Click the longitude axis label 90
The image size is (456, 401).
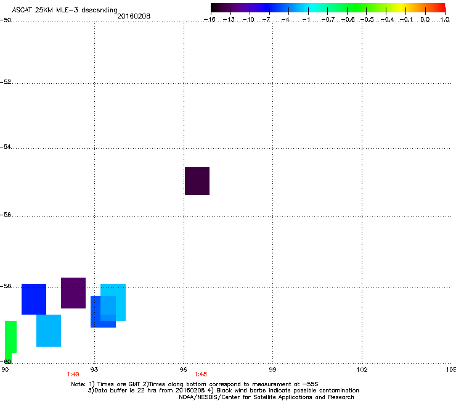(x=5, y=370)
